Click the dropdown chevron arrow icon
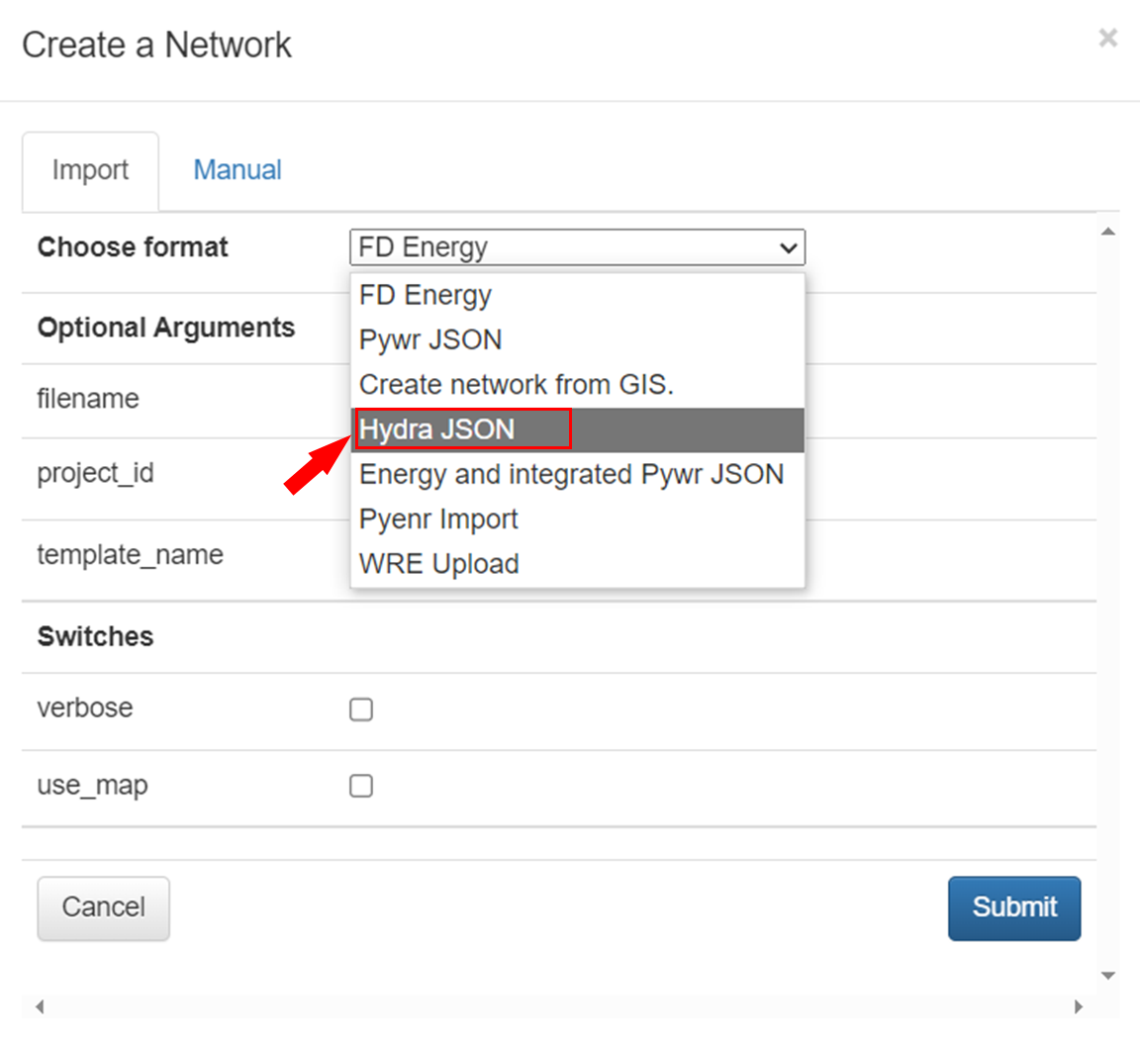The height and width of the screenshot is (1040, 1140). 789,247
